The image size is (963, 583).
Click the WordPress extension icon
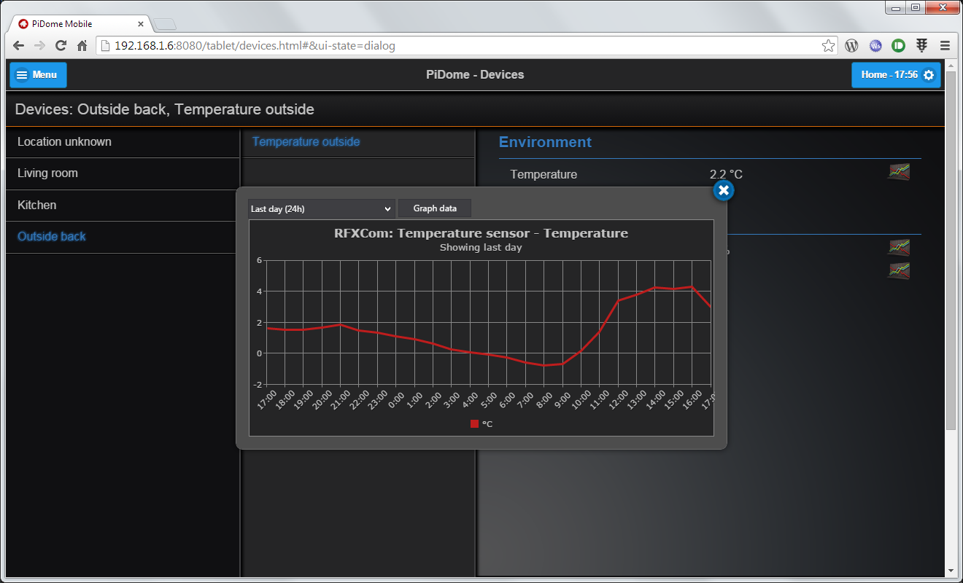851,45
